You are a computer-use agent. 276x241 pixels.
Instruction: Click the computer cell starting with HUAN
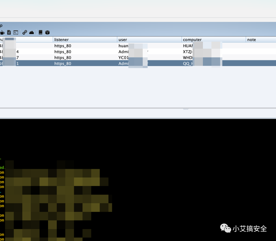(214, 46)
